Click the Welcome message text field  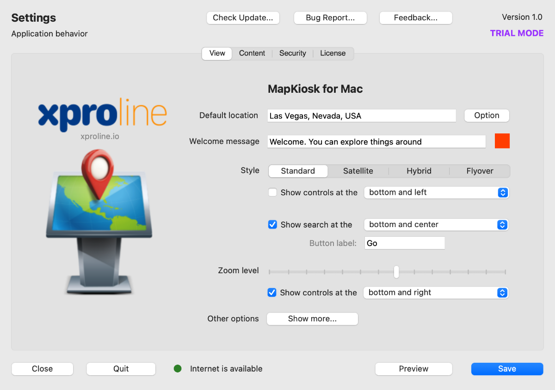(x=376, y=142)
